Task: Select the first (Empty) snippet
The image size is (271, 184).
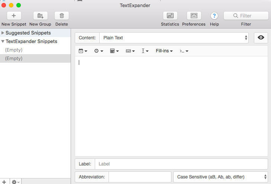Action: (x=35, y=50)
